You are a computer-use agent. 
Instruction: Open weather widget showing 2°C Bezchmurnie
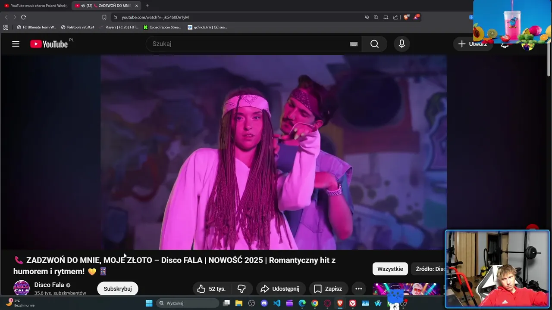pyautogui.click(x=19, y=303)
